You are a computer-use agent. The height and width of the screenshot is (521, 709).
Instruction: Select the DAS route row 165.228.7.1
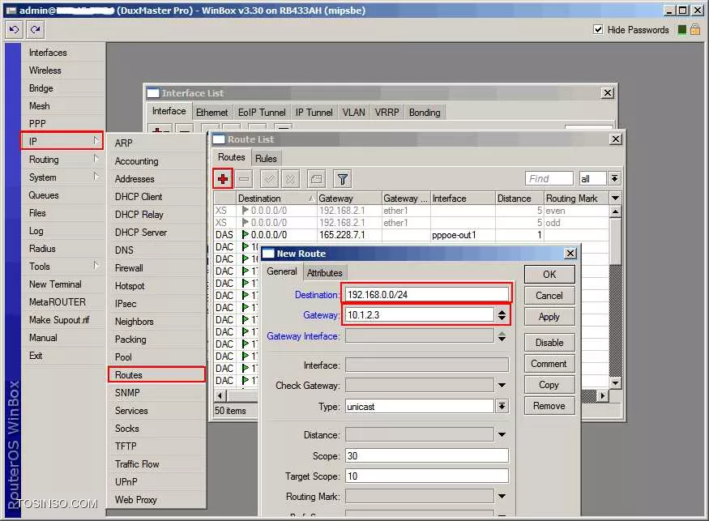point(411,235)
